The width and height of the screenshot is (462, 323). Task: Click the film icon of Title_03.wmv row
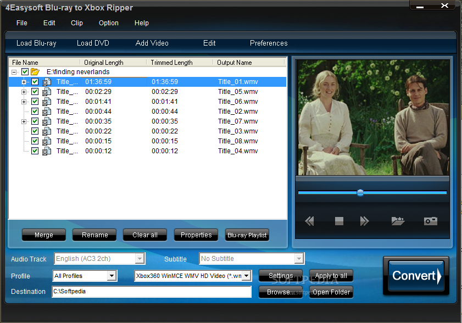47,131
